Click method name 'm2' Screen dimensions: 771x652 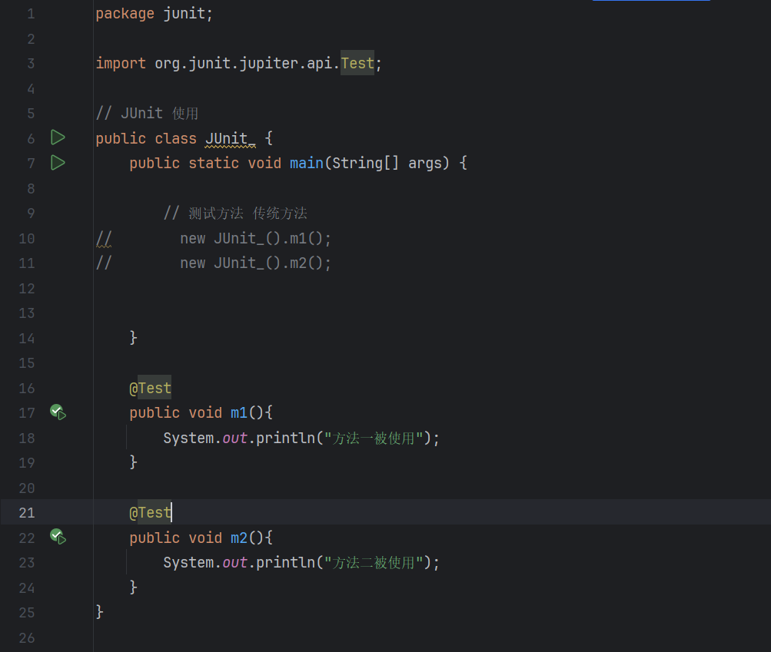(x=239, y=538)
